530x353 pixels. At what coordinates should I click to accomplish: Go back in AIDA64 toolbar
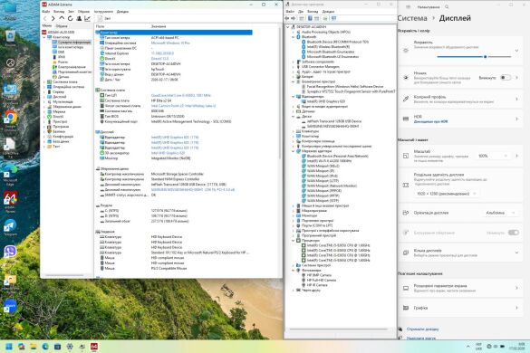45,19
